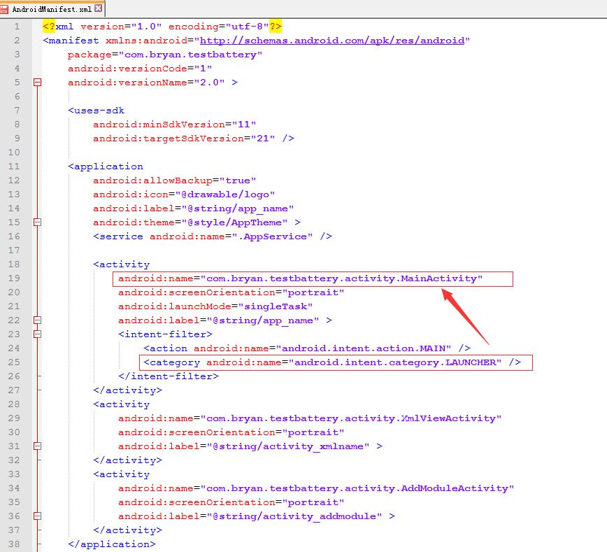Image resolution: width=607 pixels, height=552 pixels.
Task: Click on package="com.bryan.testbattery" text
Action: 165,55
